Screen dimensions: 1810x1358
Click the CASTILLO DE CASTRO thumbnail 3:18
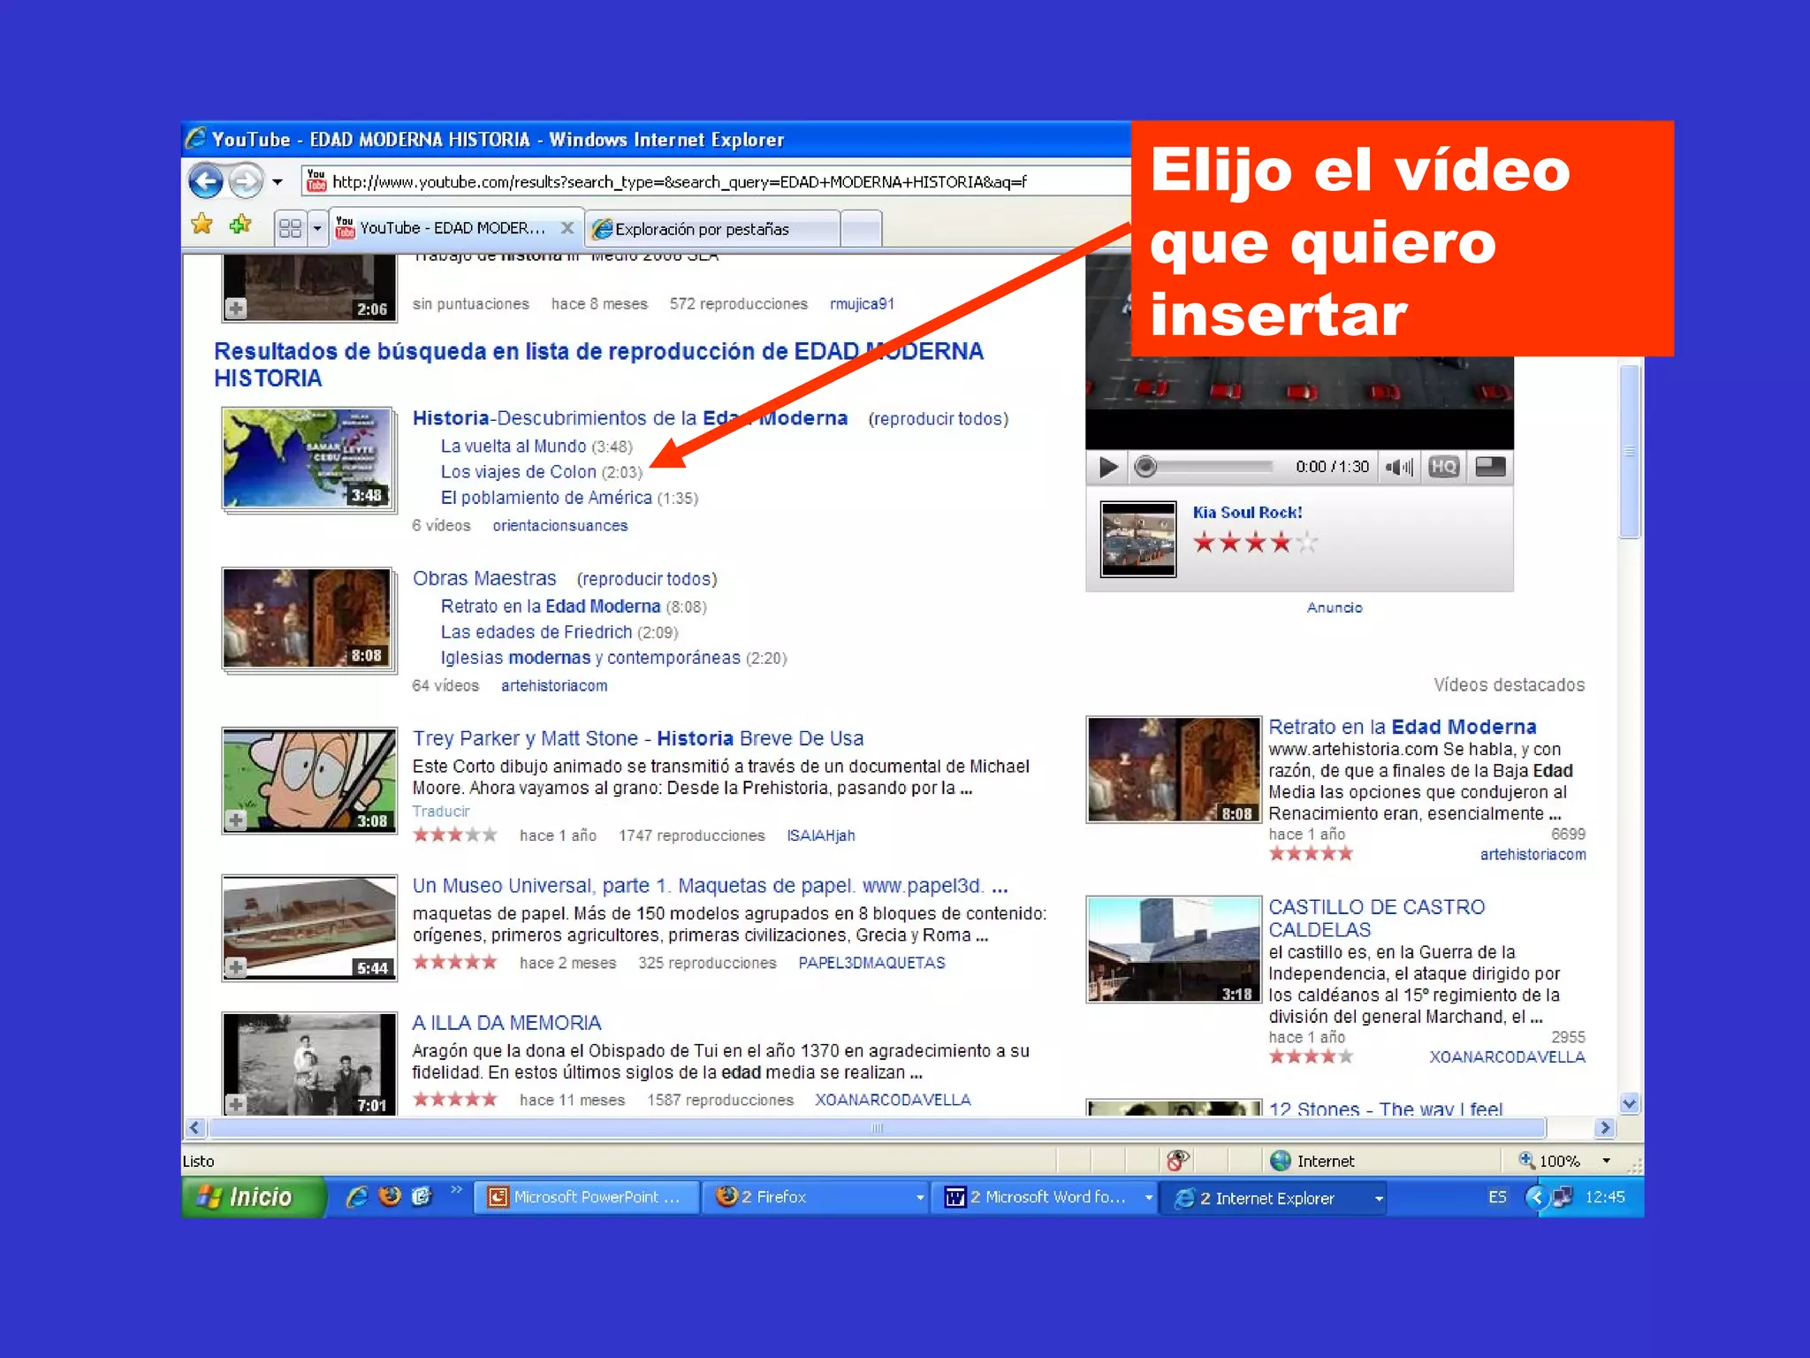pyautogui.click(x=1174, y=950)
